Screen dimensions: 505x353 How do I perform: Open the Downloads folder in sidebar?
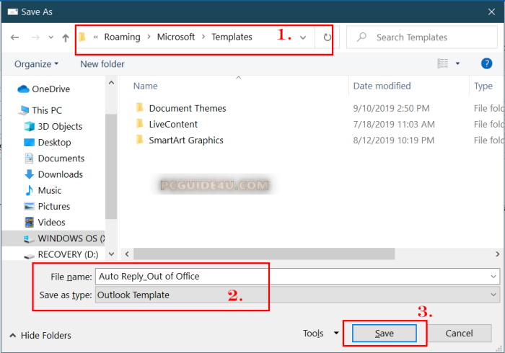coord(60,174)
